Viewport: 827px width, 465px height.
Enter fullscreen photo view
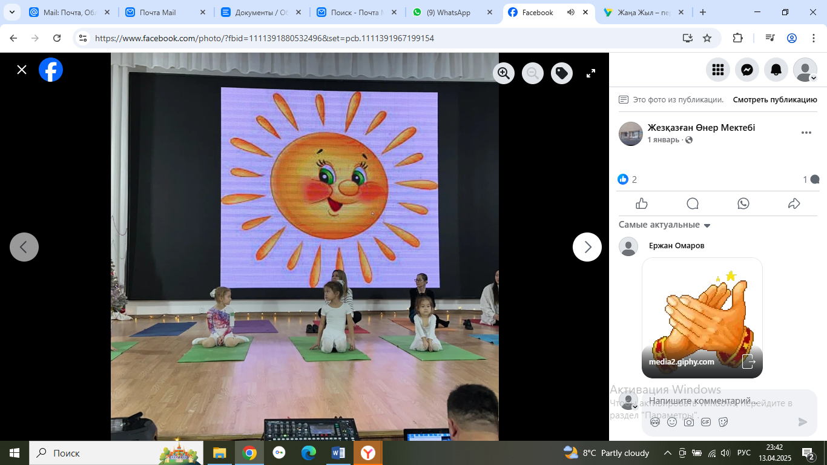(x=591, y=73)
